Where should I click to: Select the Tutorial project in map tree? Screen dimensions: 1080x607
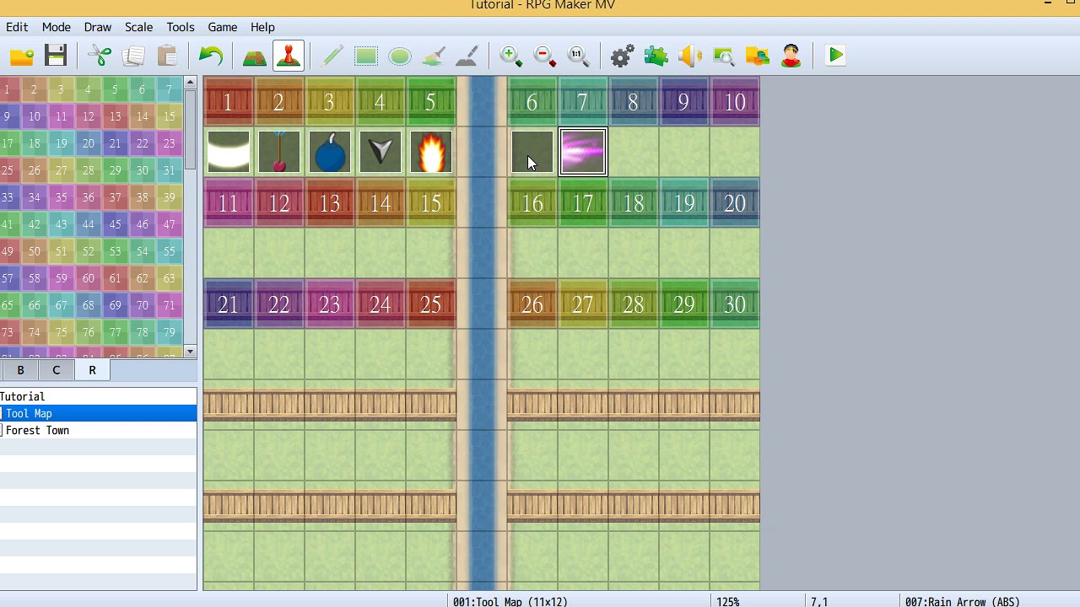(23, 396)
